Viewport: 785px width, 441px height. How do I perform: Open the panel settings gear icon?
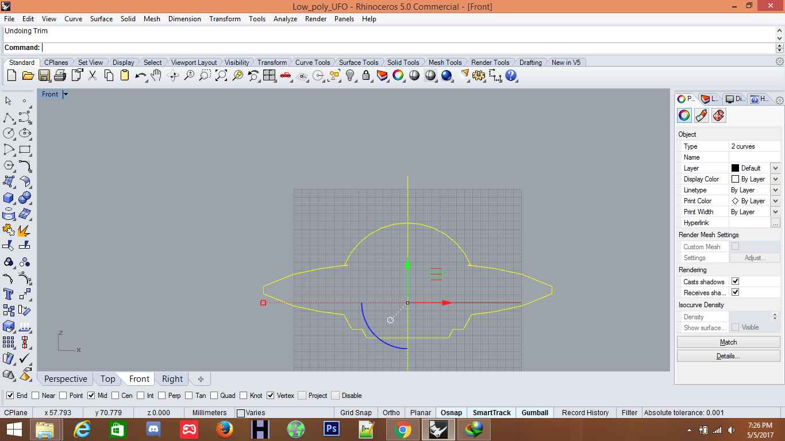(779, 100)
